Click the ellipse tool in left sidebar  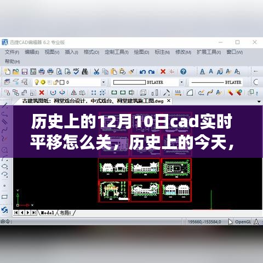[x=4, y=167]
